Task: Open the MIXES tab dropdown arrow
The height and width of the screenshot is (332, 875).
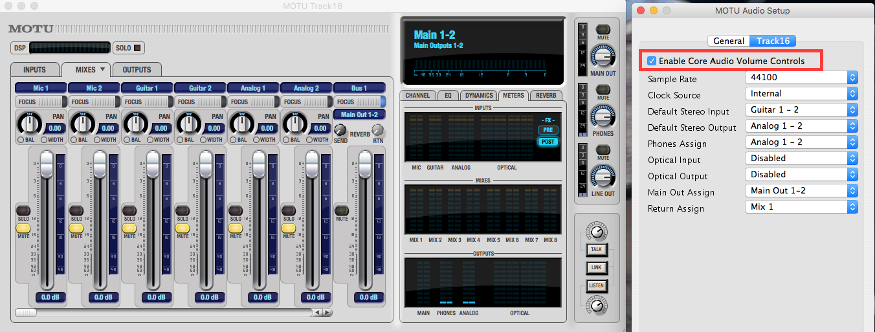Action: pos(102,69)
